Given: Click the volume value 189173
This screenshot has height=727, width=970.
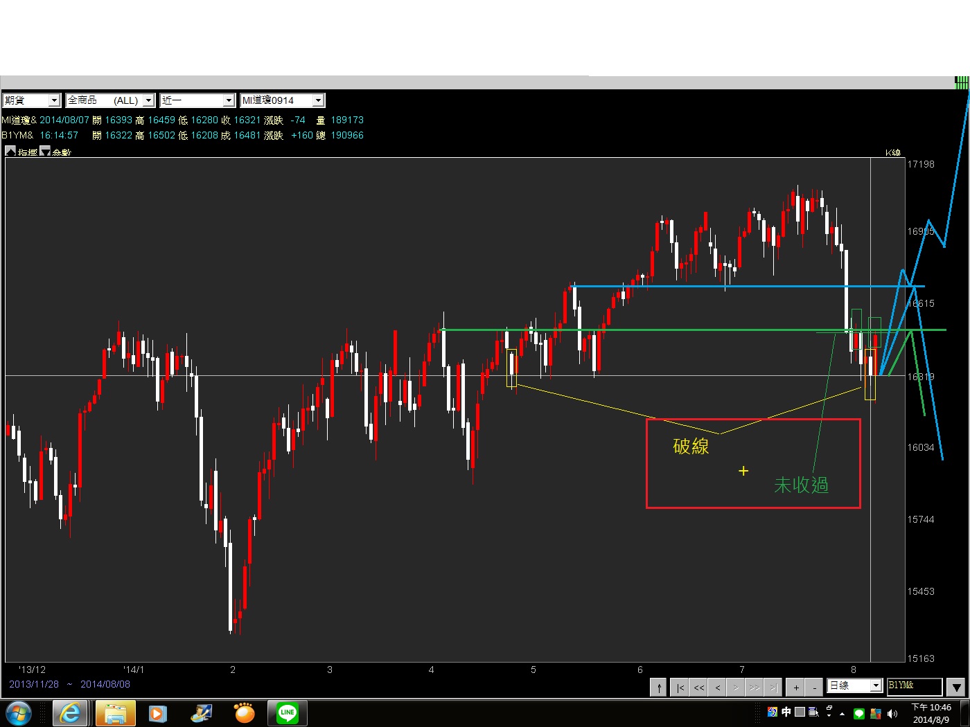Looking at the screenshot, I should [347, 120].
